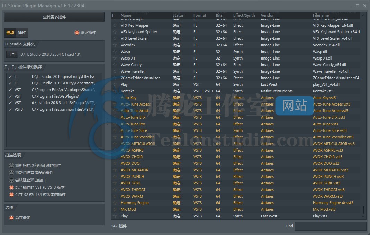Toggle the AVOX THROAT favorite star

point(115,190)
